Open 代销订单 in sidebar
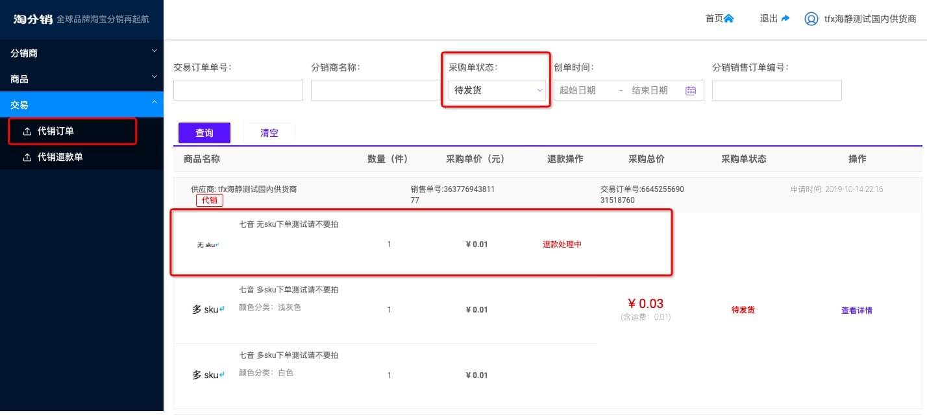The width and height of the screenshot is (927, 415). tap(56, 132)
